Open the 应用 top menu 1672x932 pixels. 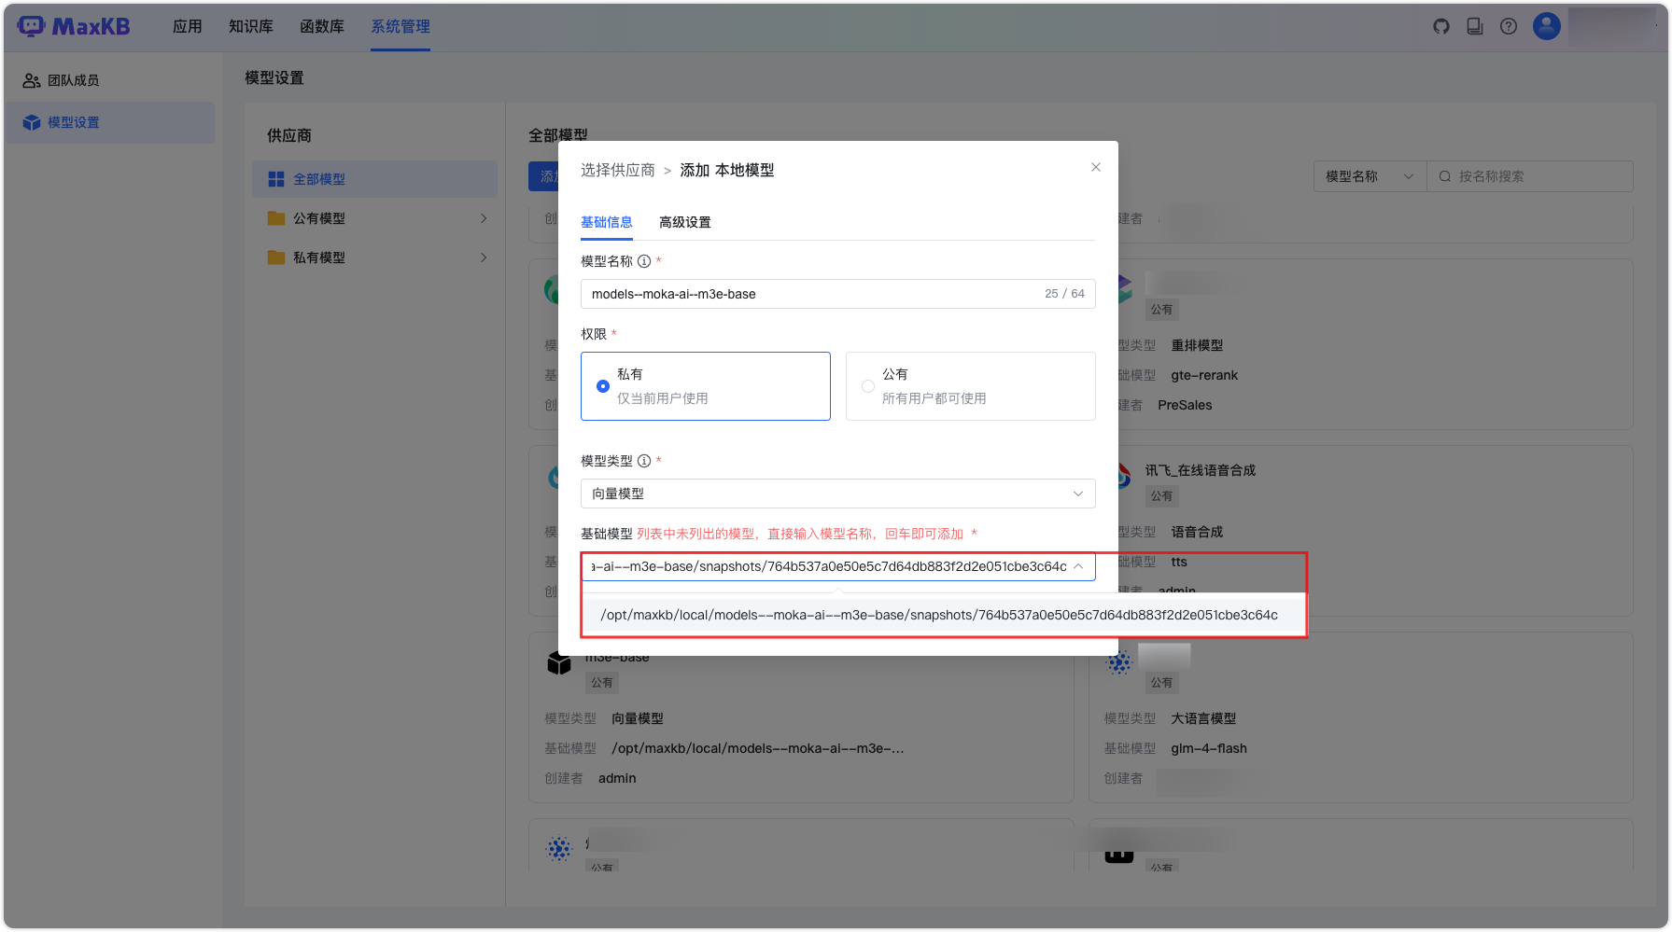[x=188, y=26]
